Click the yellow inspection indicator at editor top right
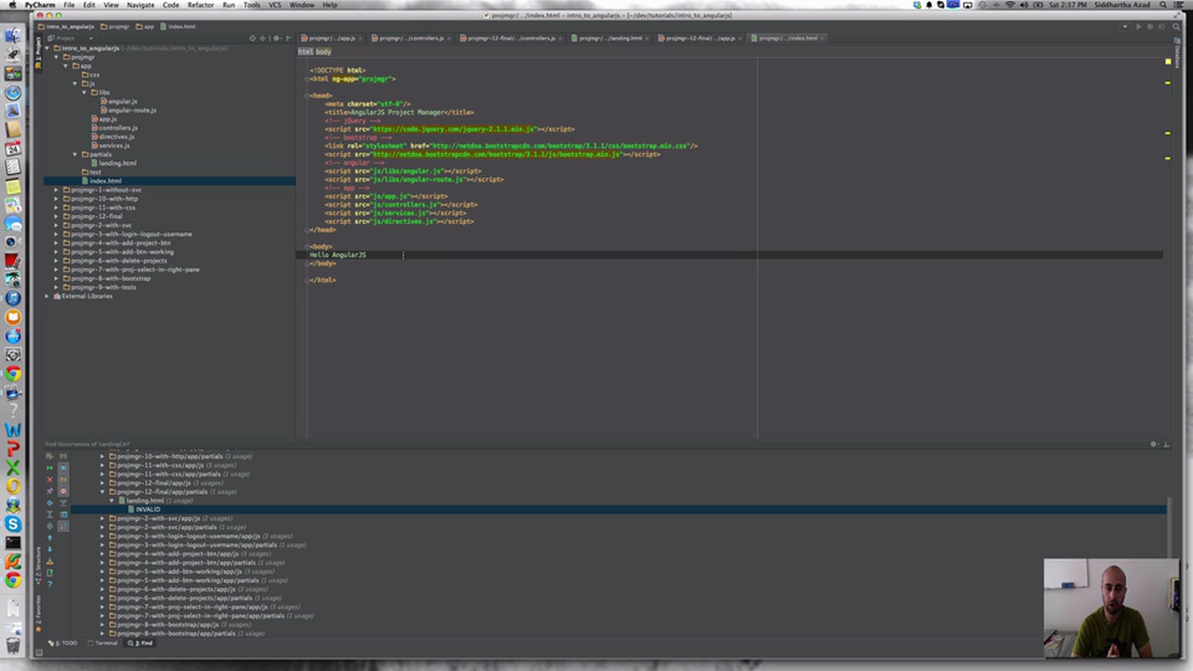Viewport: 1193px width, 671px height. (x=1168, y=62)
